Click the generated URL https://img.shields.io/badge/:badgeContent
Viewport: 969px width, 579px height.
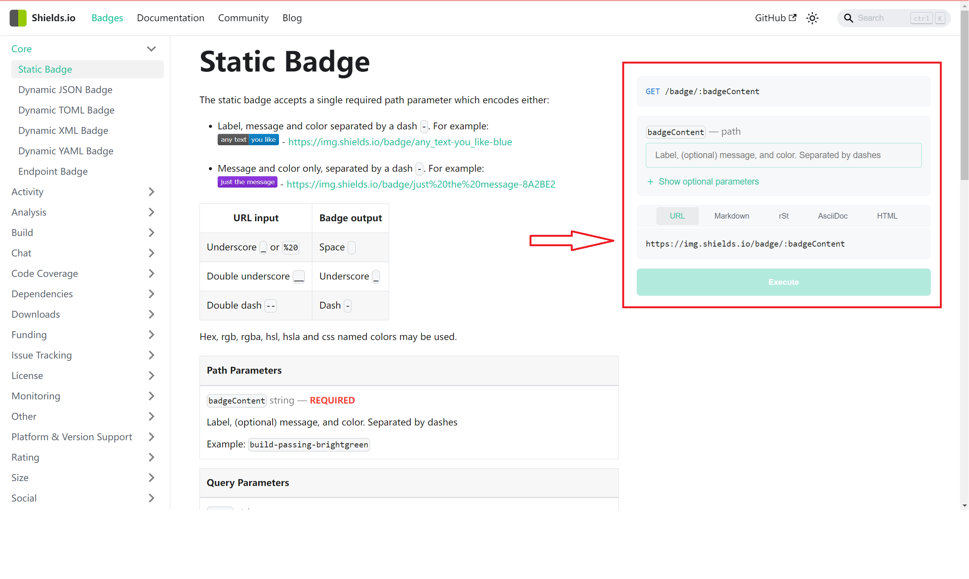click(x=745, y=244)
